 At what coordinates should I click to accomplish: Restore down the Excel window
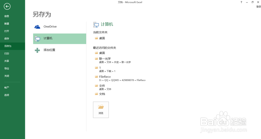(x=252, y=2)
